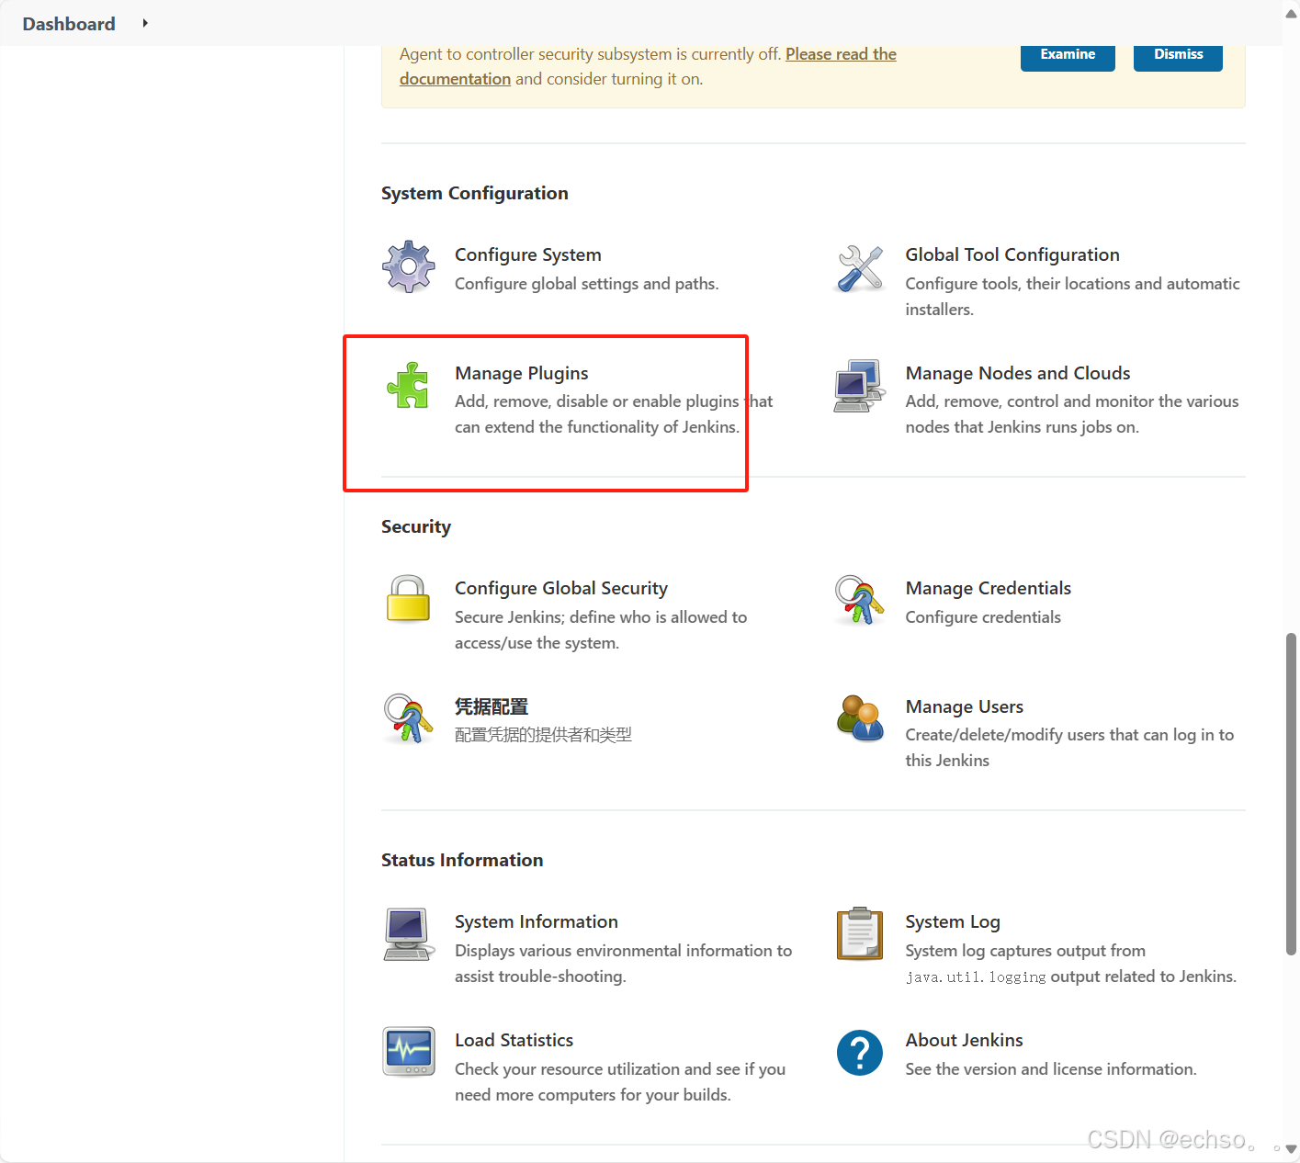1300x1163 pixels.
Task: Click the About Jenkins question mark icon
Action: click(x=860, y=1053)
